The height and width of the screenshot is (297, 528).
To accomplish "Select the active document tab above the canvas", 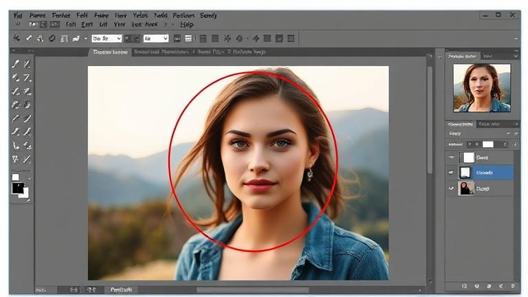I will [111, 52].
